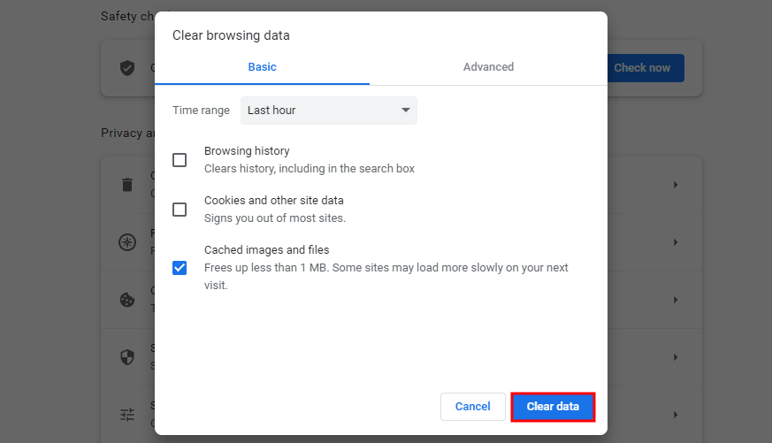This screenshot has height=443, width=772.
Task: Click the 'Clear browsing data' dialog title
Action: (x=231, y=35)
